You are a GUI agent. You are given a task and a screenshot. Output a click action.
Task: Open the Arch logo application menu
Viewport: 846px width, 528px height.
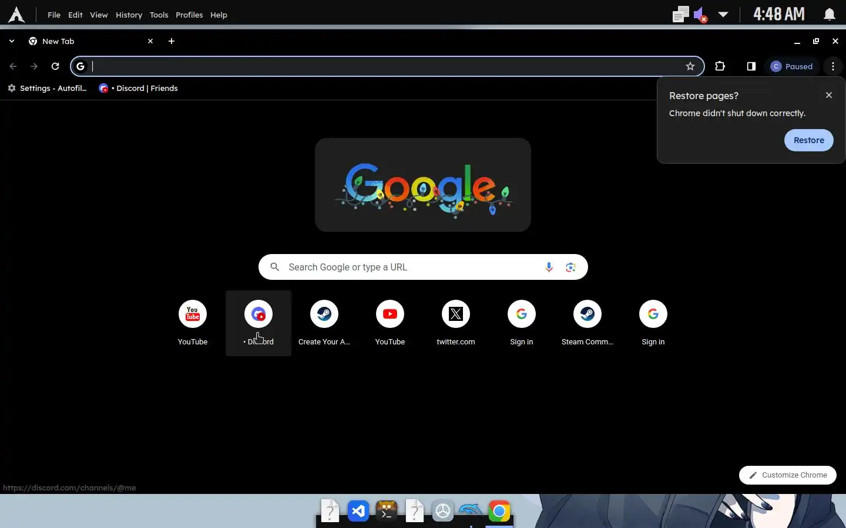pos(16,15)
